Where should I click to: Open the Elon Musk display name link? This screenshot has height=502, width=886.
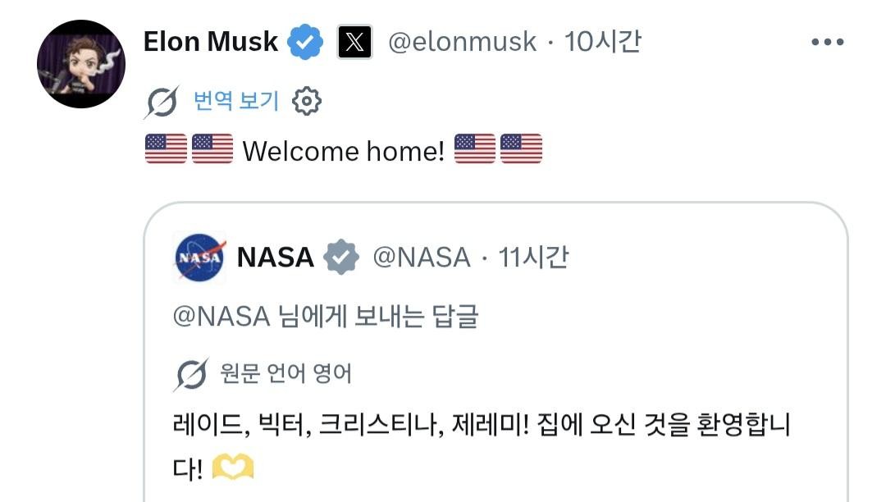coord(211,42)
